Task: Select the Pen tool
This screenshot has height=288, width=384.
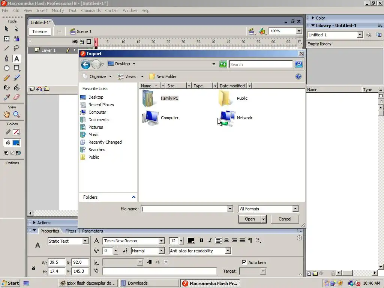Action: tap(7, 58)
